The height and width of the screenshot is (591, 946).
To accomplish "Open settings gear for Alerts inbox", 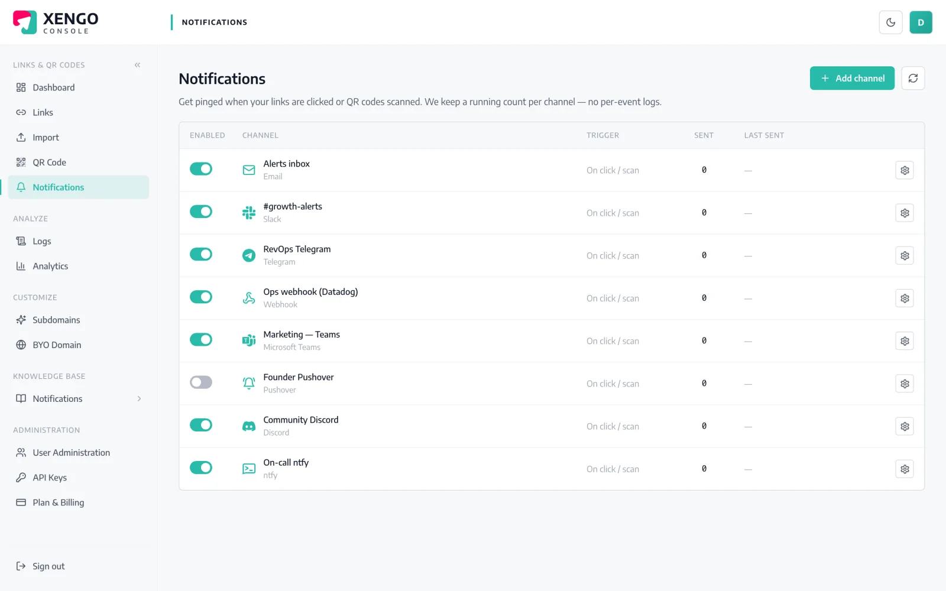I will click(905, 170).
